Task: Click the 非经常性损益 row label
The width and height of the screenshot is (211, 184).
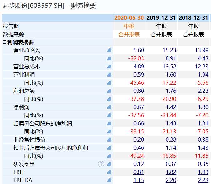Action: (x=29, y=140)
